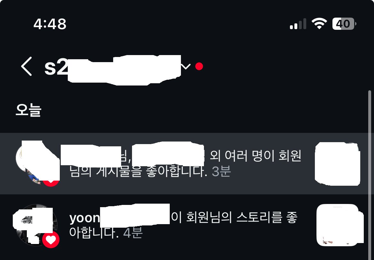The height and width of the screenshot is (260, 374).
Task: Open yoon's profile picture
Action: point(36,225)
